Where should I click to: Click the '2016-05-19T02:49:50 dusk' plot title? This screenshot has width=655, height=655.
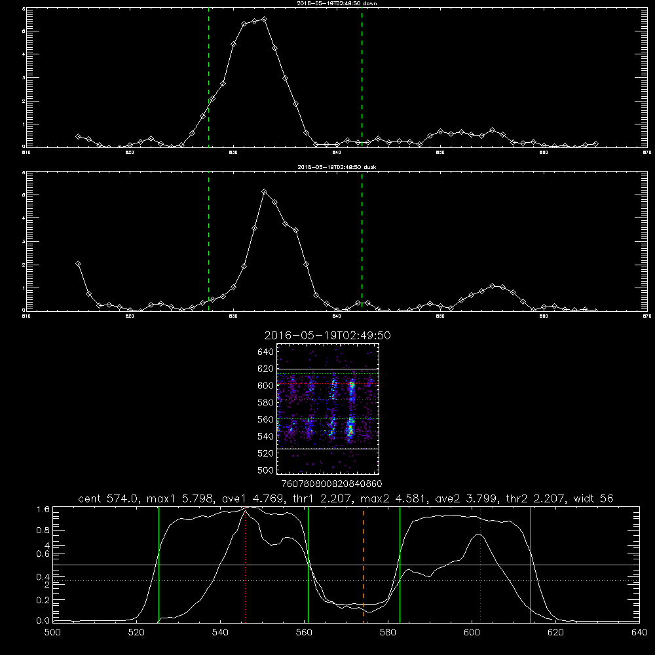337,167
